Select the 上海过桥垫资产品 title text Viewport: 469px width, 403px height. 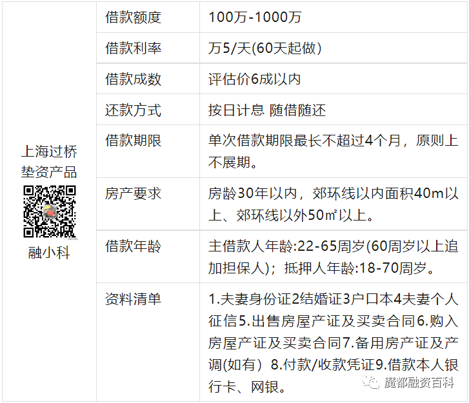[50, 162]
